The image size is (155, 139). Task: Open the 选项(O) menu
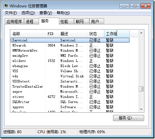28,13
